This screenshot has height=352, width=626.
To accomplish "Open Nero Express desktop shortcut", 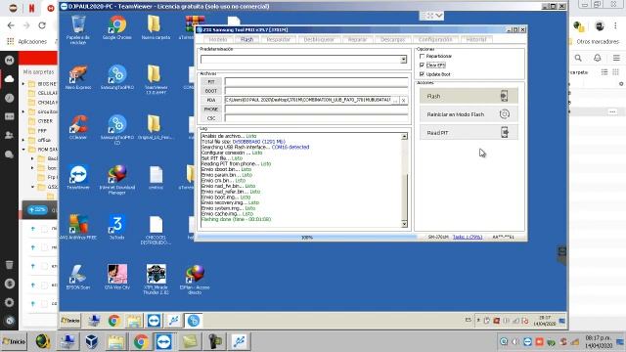I will pyautogui.click(x=78, y=78).
